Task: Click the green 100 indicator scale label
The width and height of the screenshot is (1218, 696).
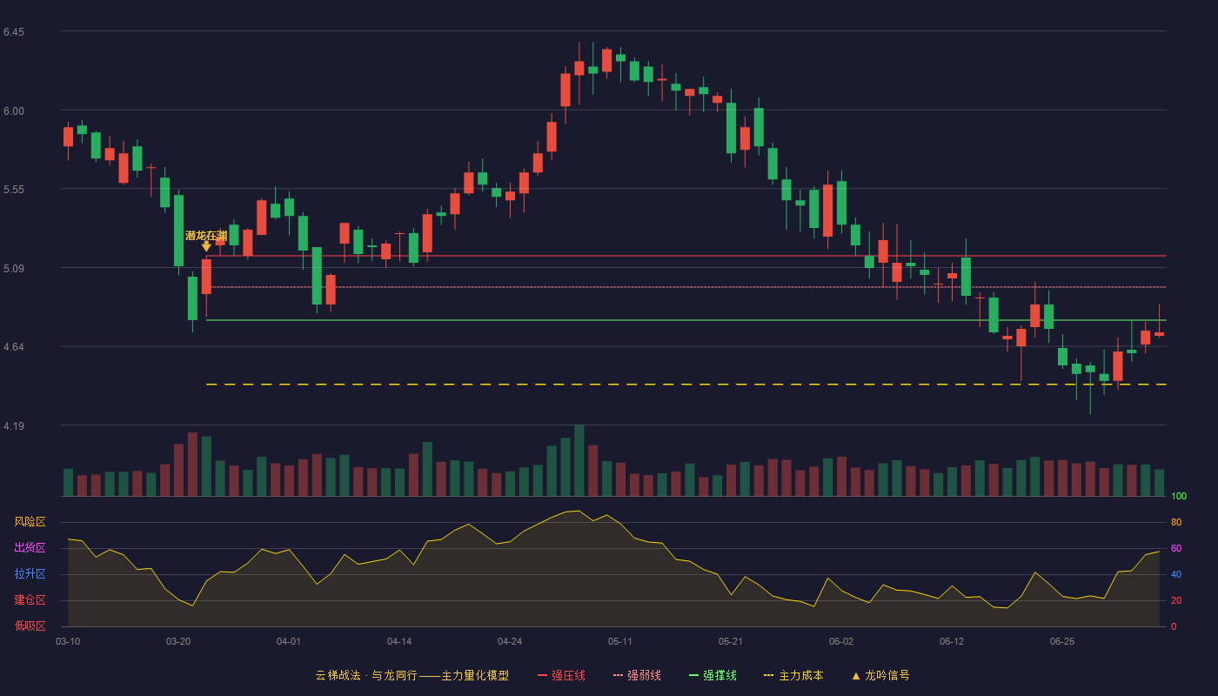Action: click(1179, 497)
